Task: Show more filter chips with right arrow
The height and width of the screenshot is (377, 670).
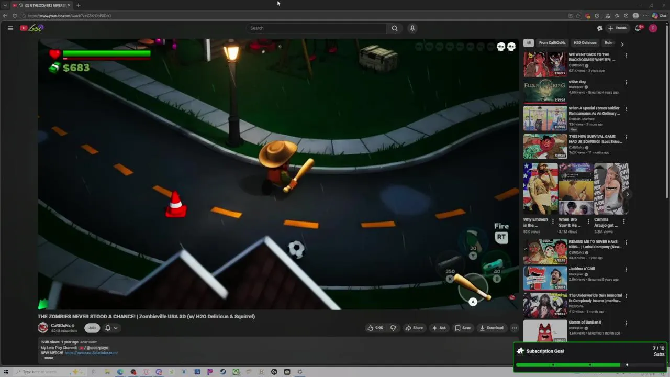Action: tap(622, 44)
